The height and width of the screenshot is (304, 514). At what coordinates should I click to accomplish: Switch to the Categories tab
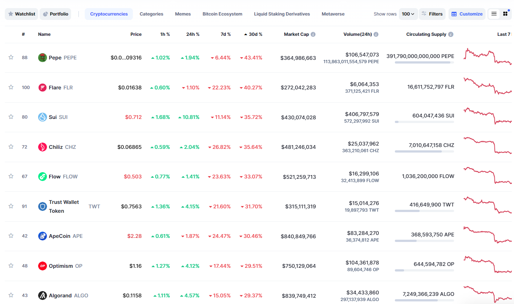151,14
